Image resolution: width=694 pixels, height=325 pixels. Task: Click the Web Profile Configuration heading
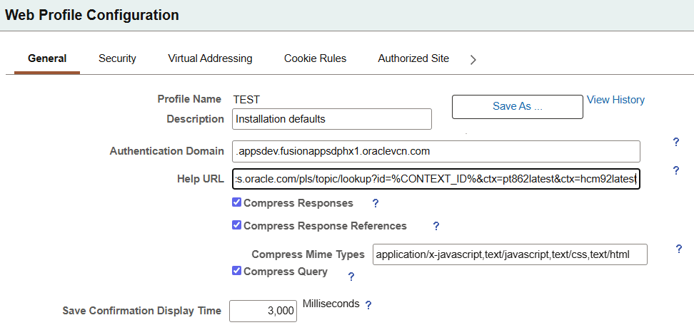point(92,15)
